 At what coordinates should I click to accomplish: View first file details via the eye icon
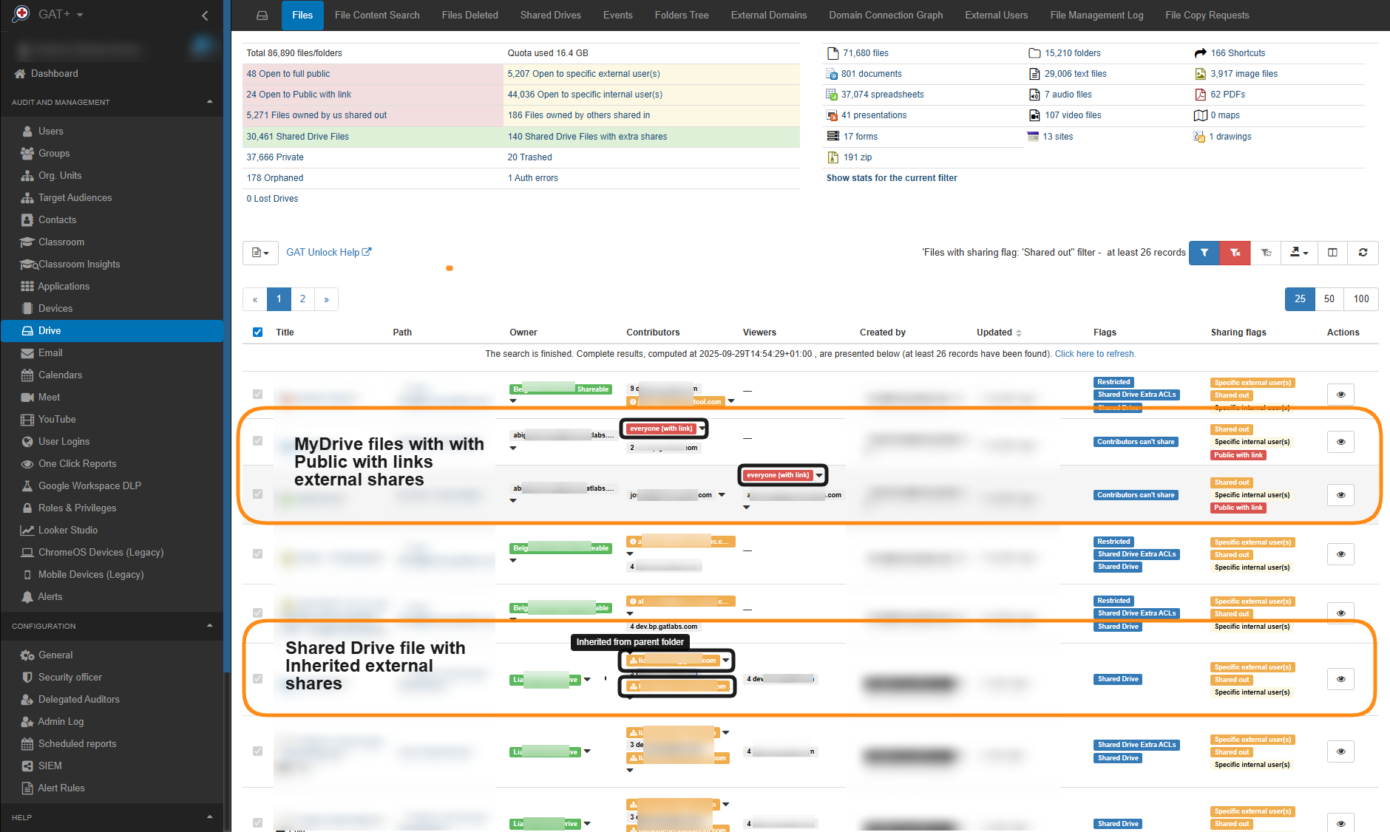[1340, 394]
